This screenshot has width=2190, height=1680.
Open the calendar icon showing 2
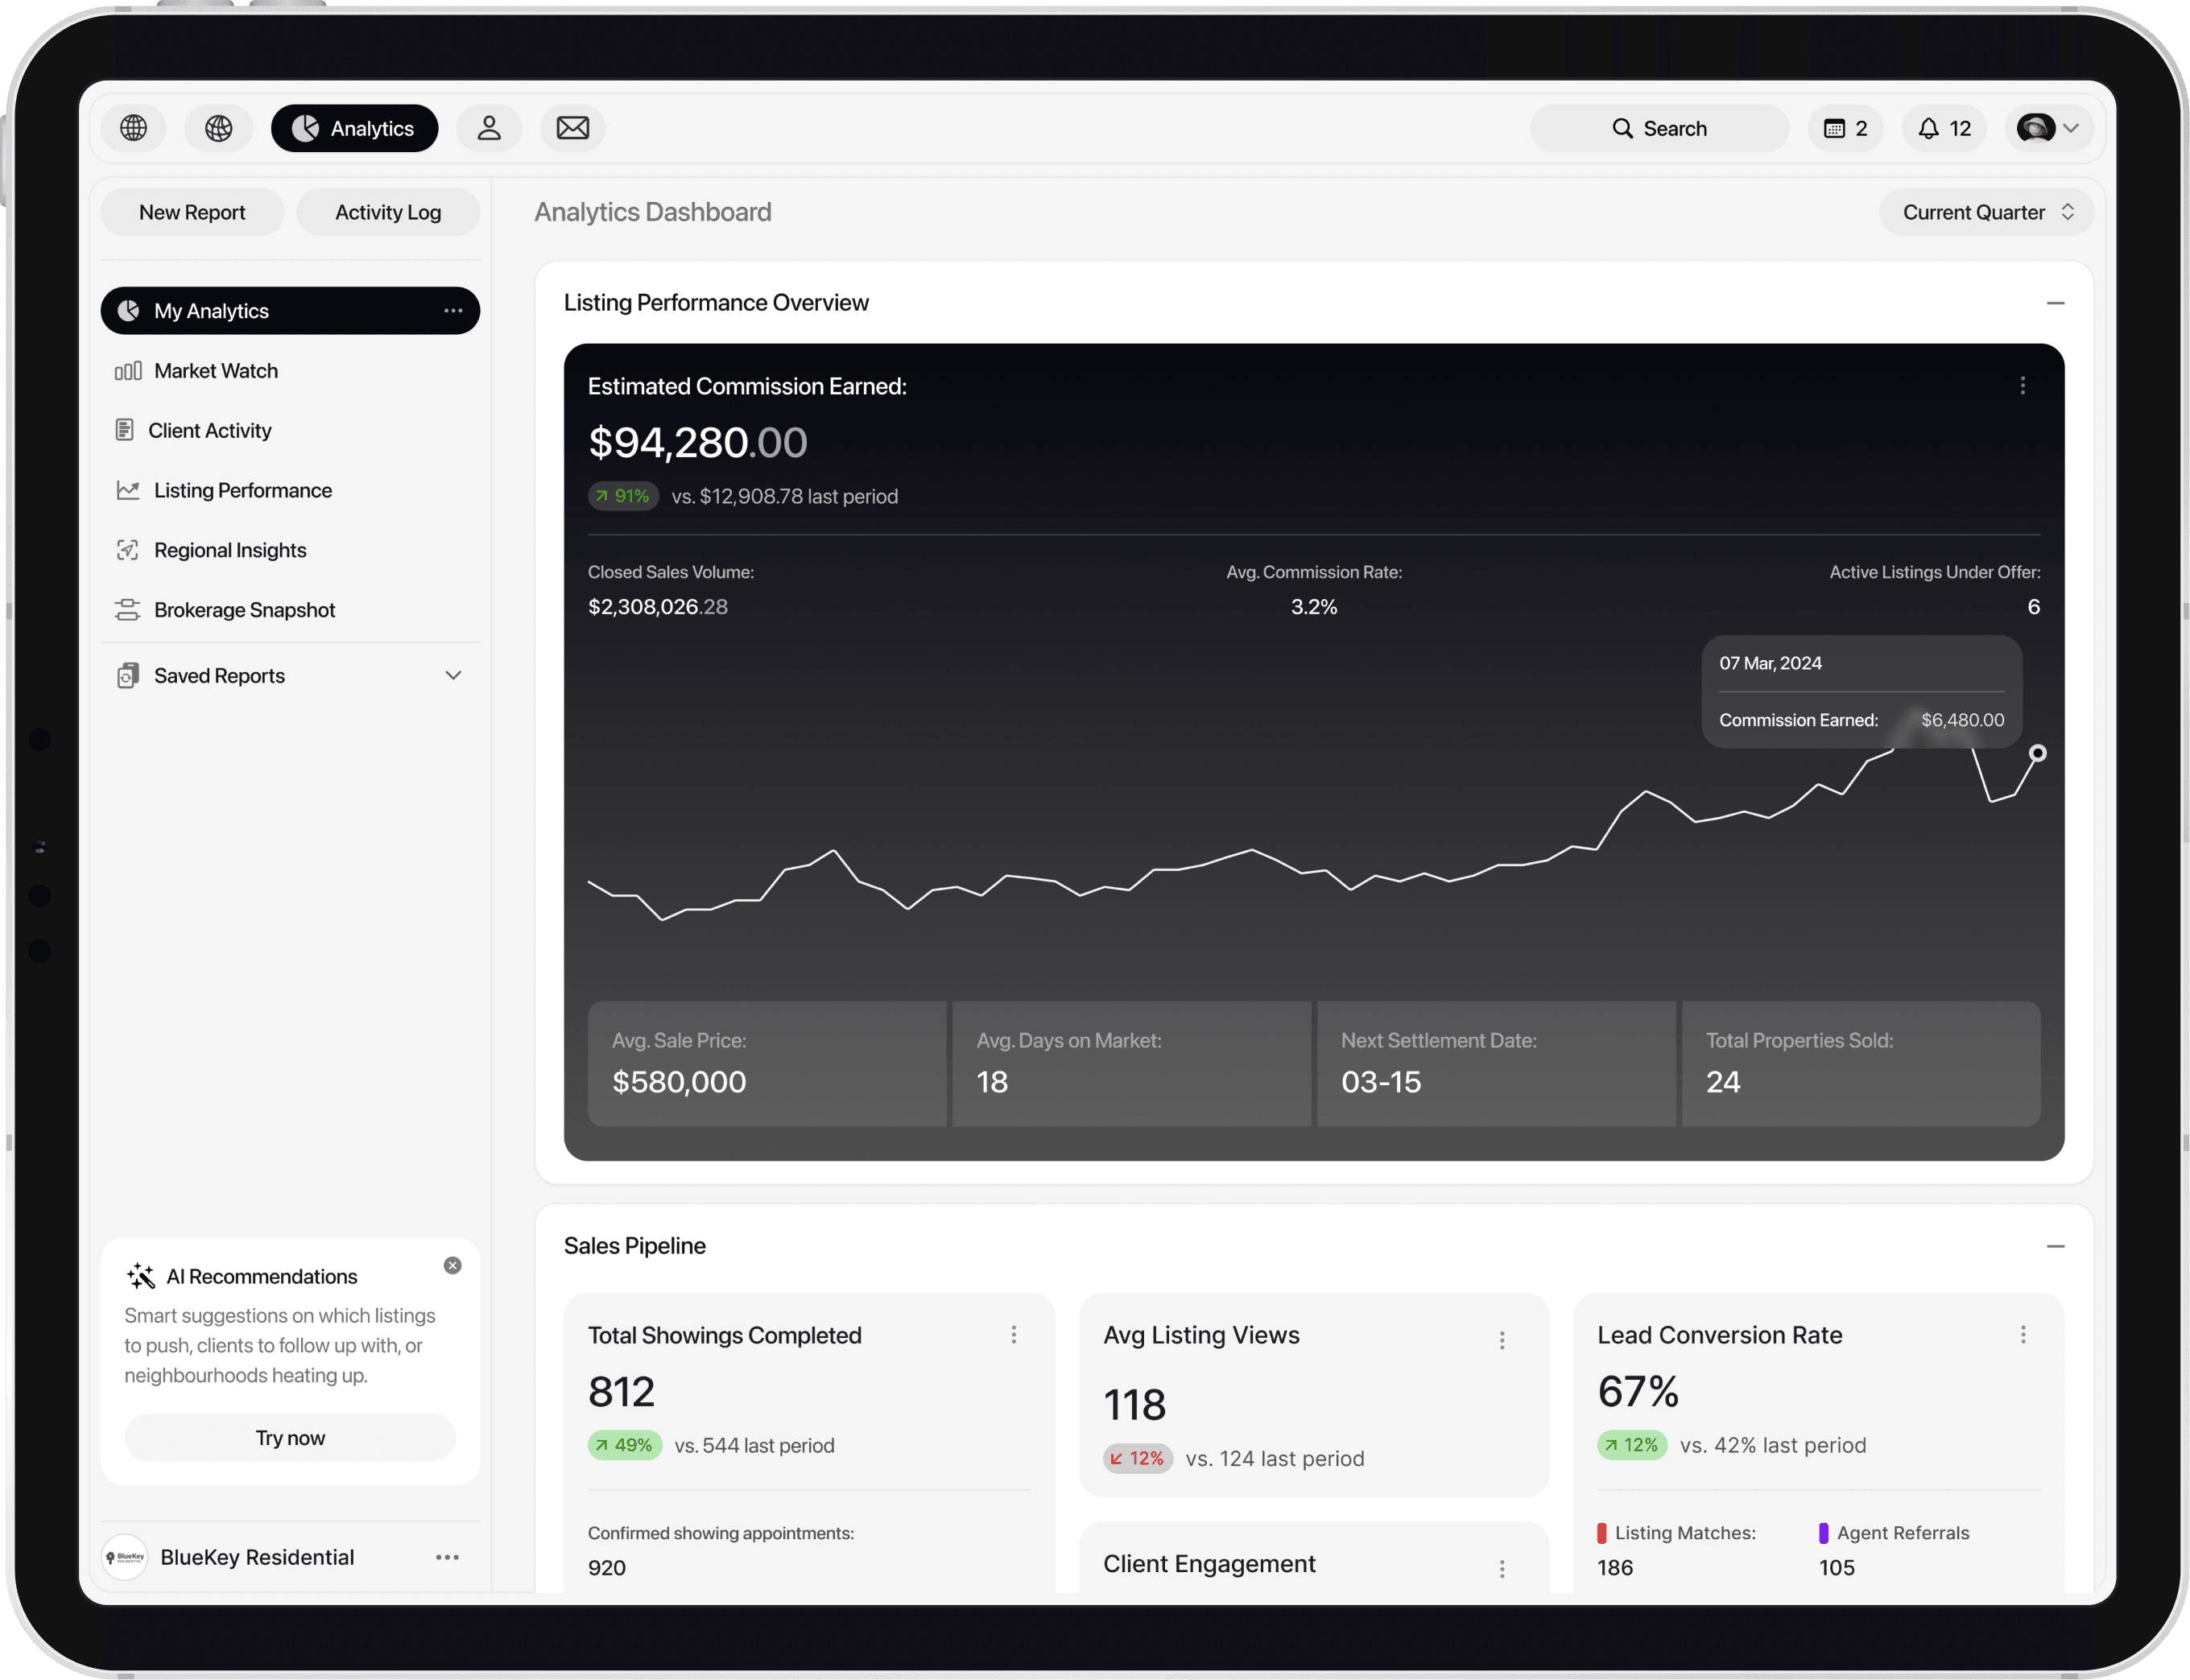pyautogui.click(x=1845, y=128)
